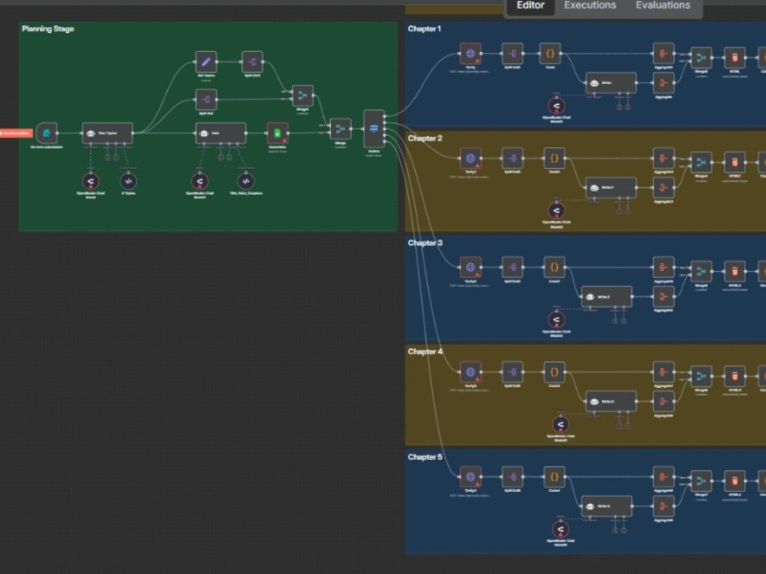This screenshot has width=766, height=574.
Task: Open the Code node in Chapter 1
Action: pos(550,54)
